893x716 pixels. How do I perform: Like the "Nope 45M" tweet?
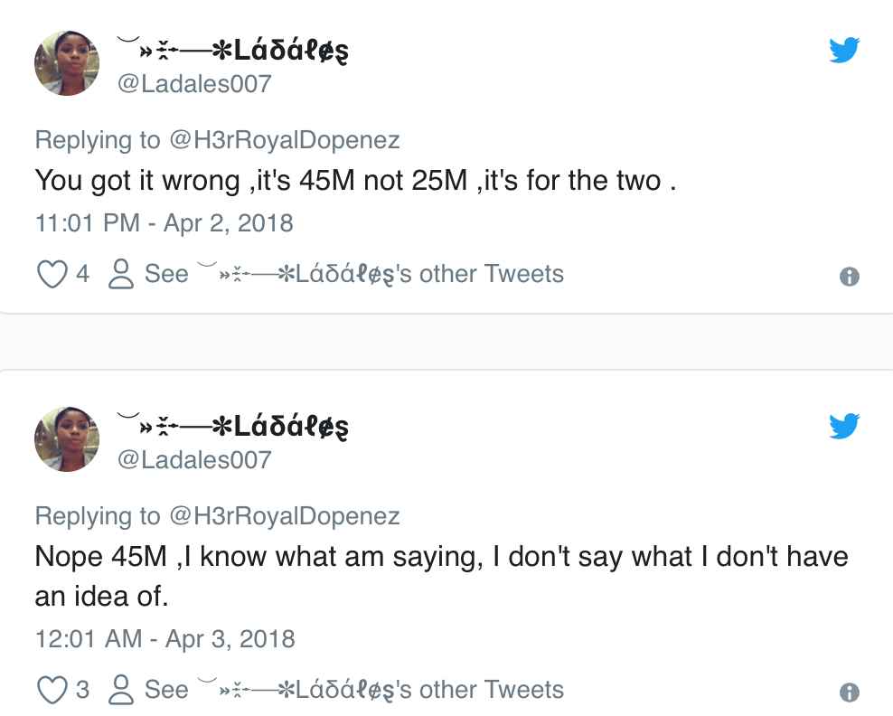point(52,690)
